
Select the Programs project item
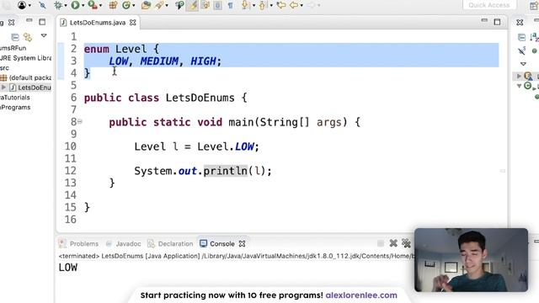pos(15,107)
